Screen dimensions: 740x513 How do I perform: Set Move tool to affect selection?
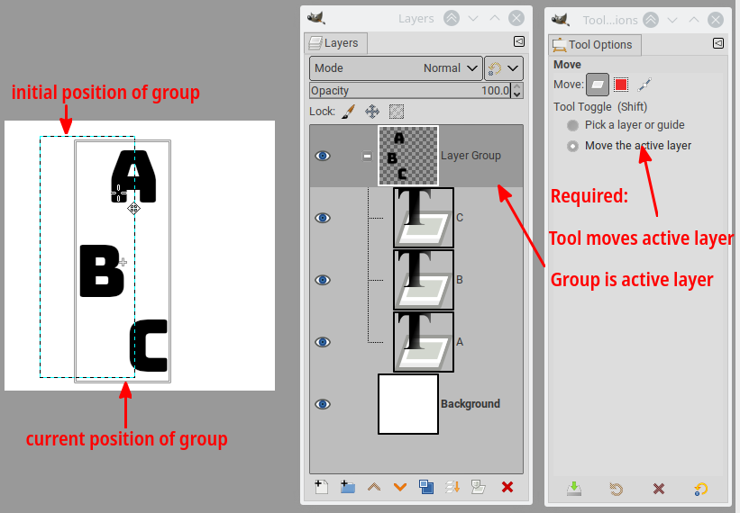621,85
